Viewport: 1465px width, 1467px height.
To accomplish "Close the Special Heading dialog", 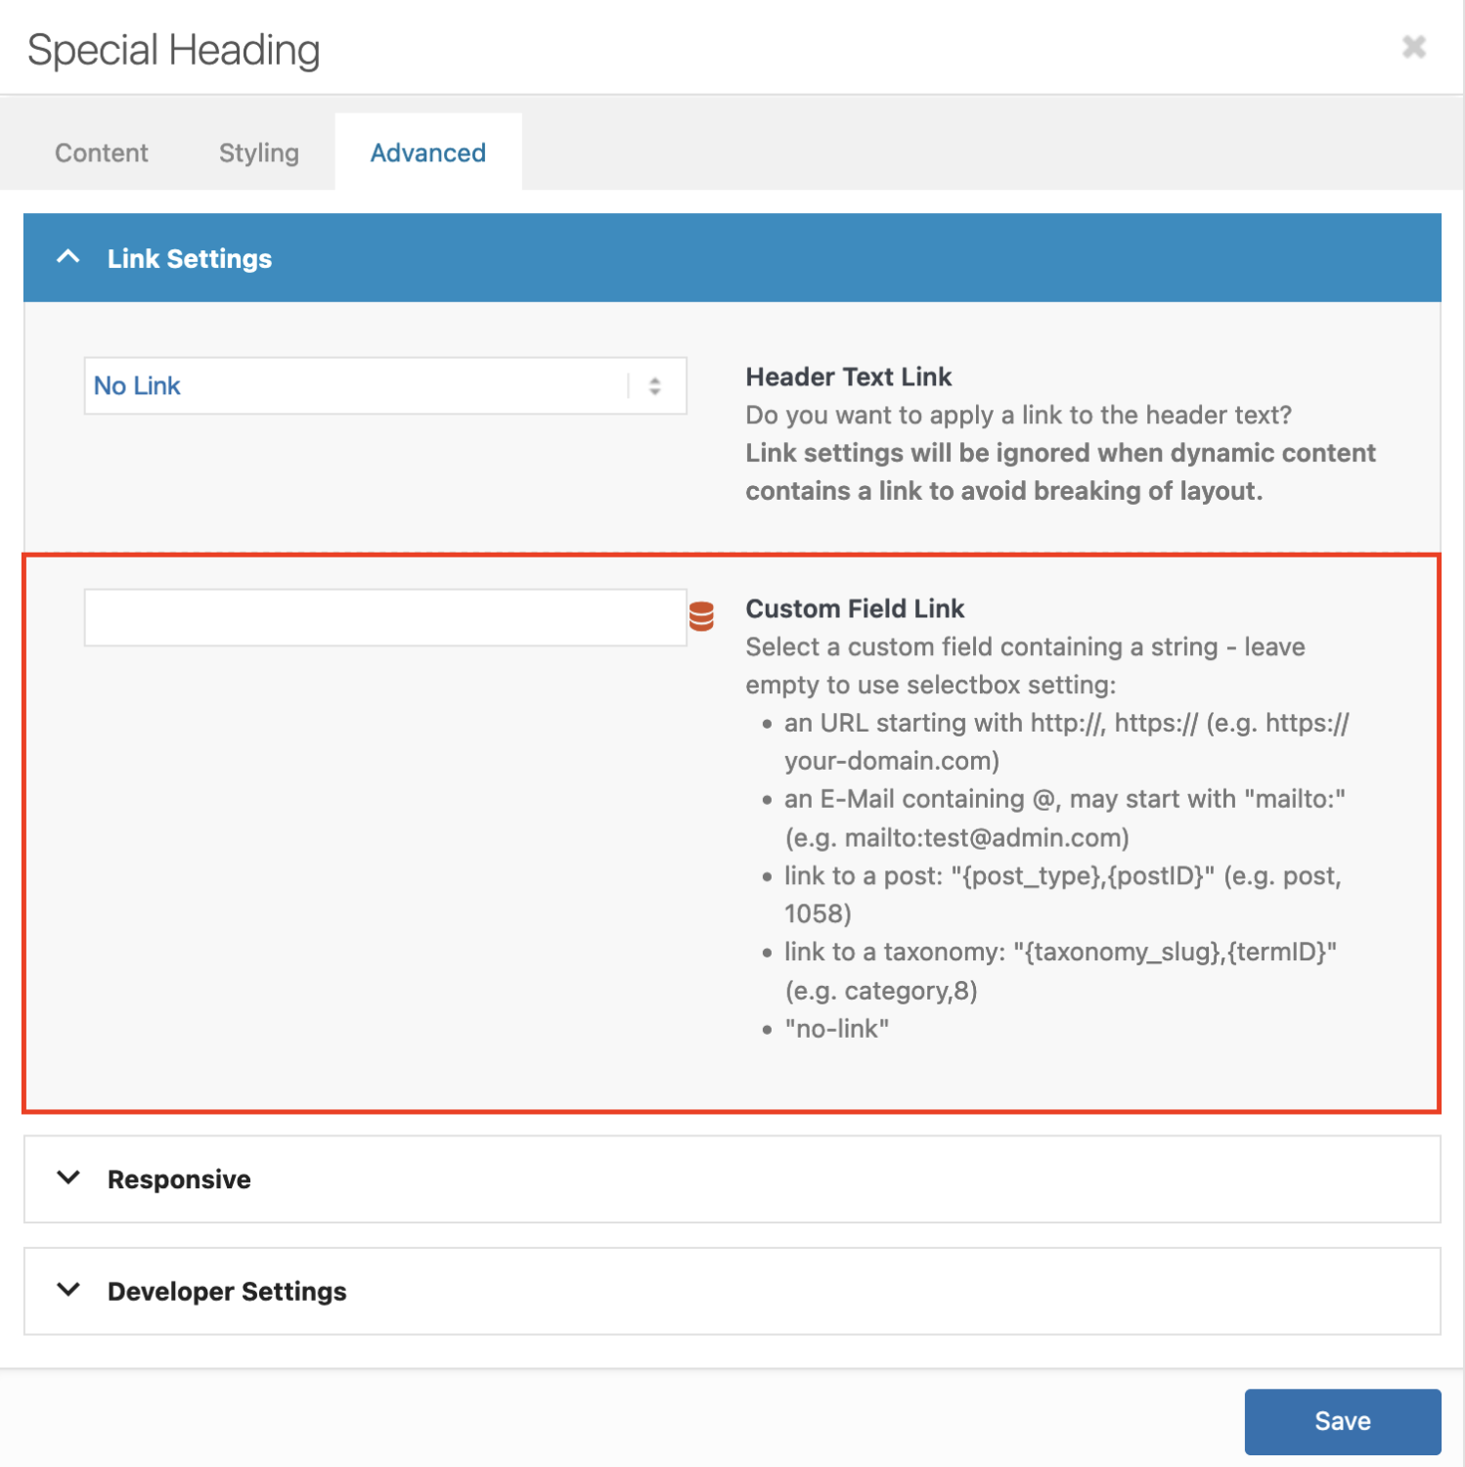I will (x=1413, y=47).
